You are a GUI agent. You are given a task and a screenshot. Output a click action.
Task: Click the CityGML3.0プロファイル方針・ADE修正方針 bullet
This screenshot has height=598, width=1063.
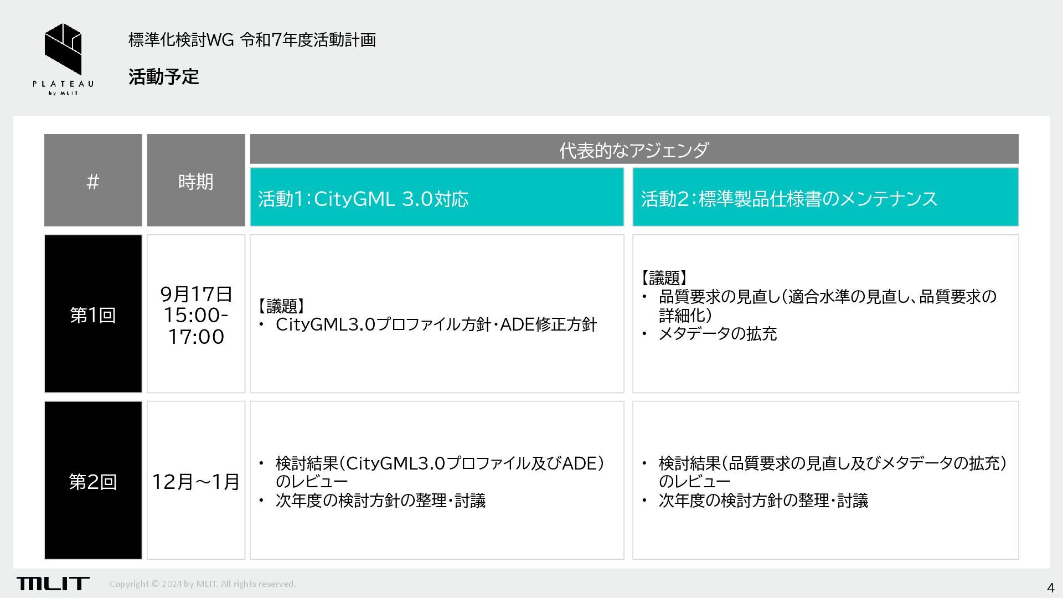coord(436,324)
